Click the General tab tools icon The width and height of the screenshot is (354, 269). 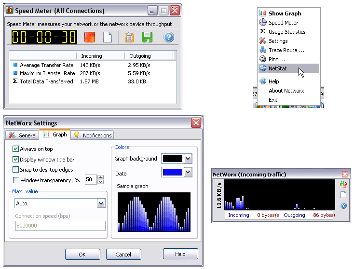pyautogui.click(x=12, y=135)
